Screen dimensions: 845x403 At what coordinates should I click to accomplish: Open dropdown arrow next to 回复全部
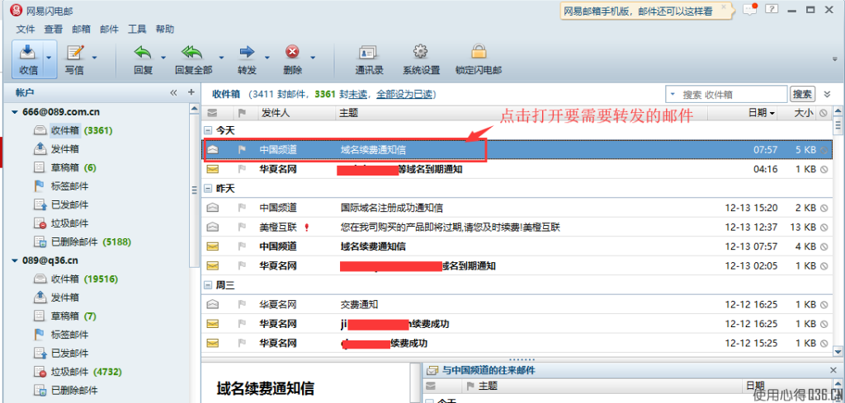pos(221,57)
